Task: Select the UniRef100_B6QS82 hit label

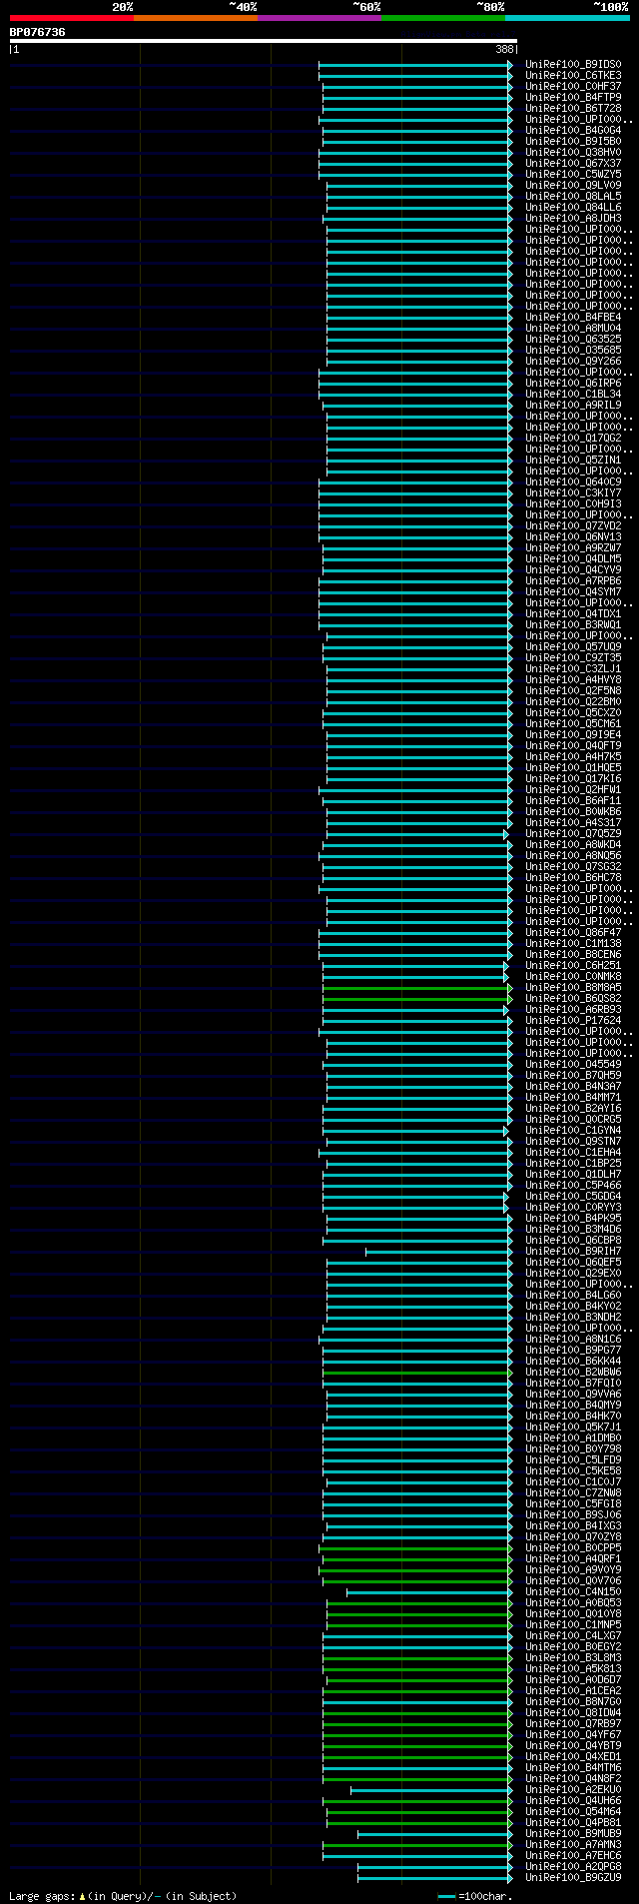Action: 573,998
